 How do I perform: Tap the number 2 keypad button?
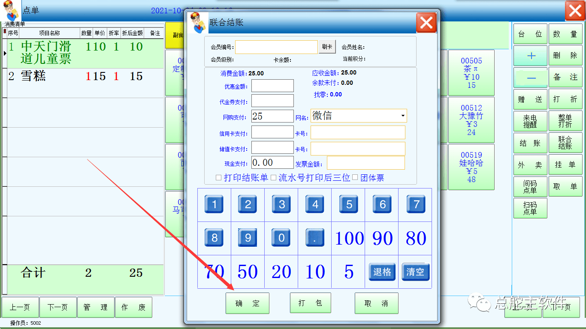248,204
